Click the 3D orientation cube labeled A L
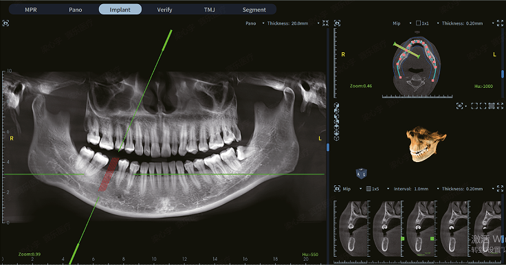Screen dimensions: 506x265 pos(361,173)
